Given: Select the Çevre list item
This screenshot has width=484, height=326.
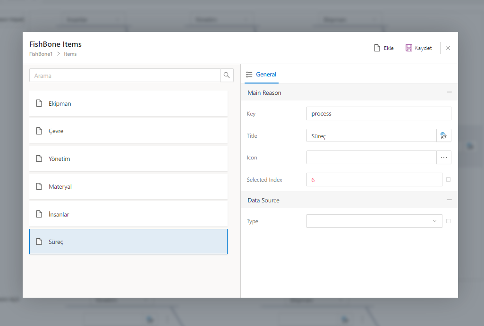Looking at the screenshot, I should pyautogui.click(x=128, y=131).
